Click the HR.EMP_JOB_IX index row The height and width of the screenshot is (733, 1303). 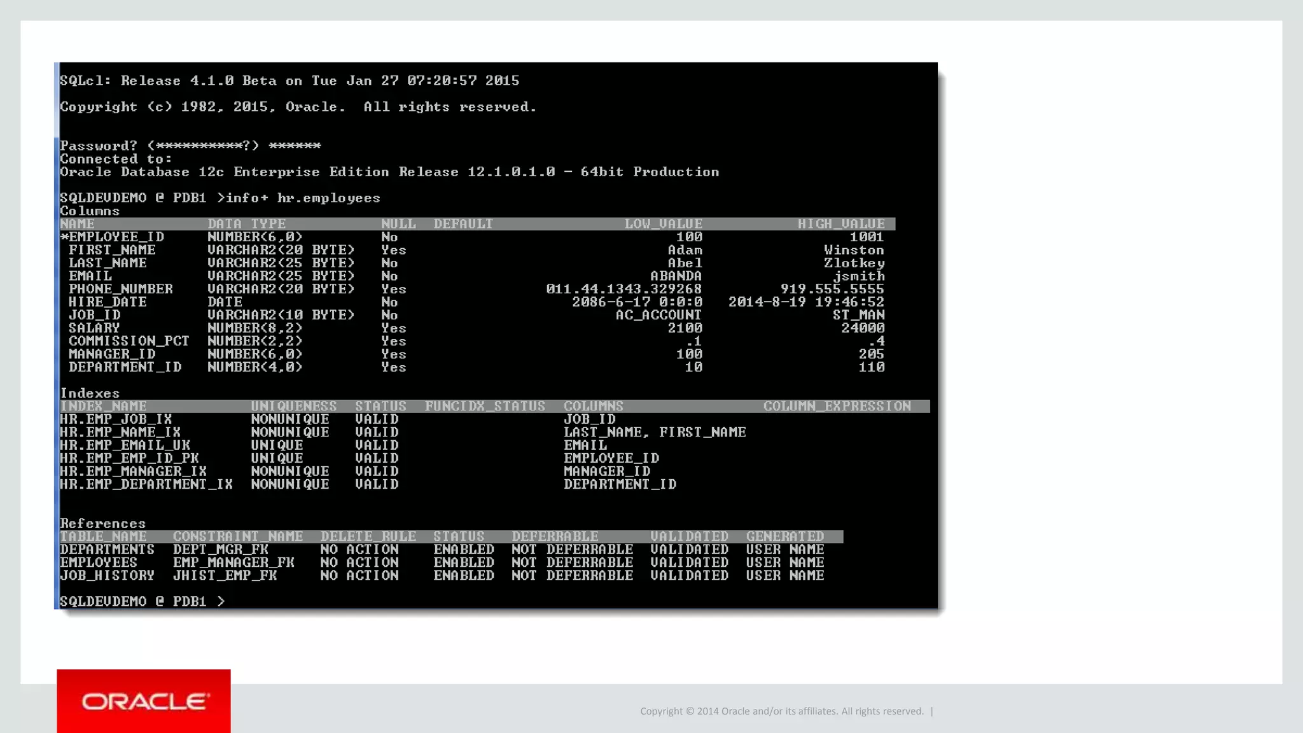click(x=116, y=419)
